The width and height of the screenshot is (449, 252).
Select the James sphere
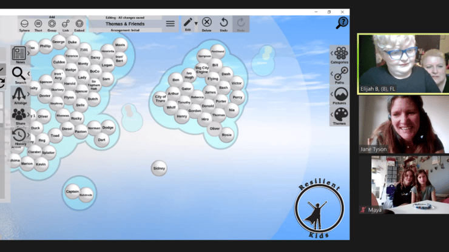coord(210,92)
